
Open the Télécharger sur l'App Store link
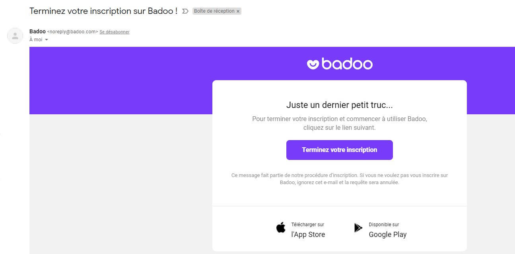pos(308,230)
